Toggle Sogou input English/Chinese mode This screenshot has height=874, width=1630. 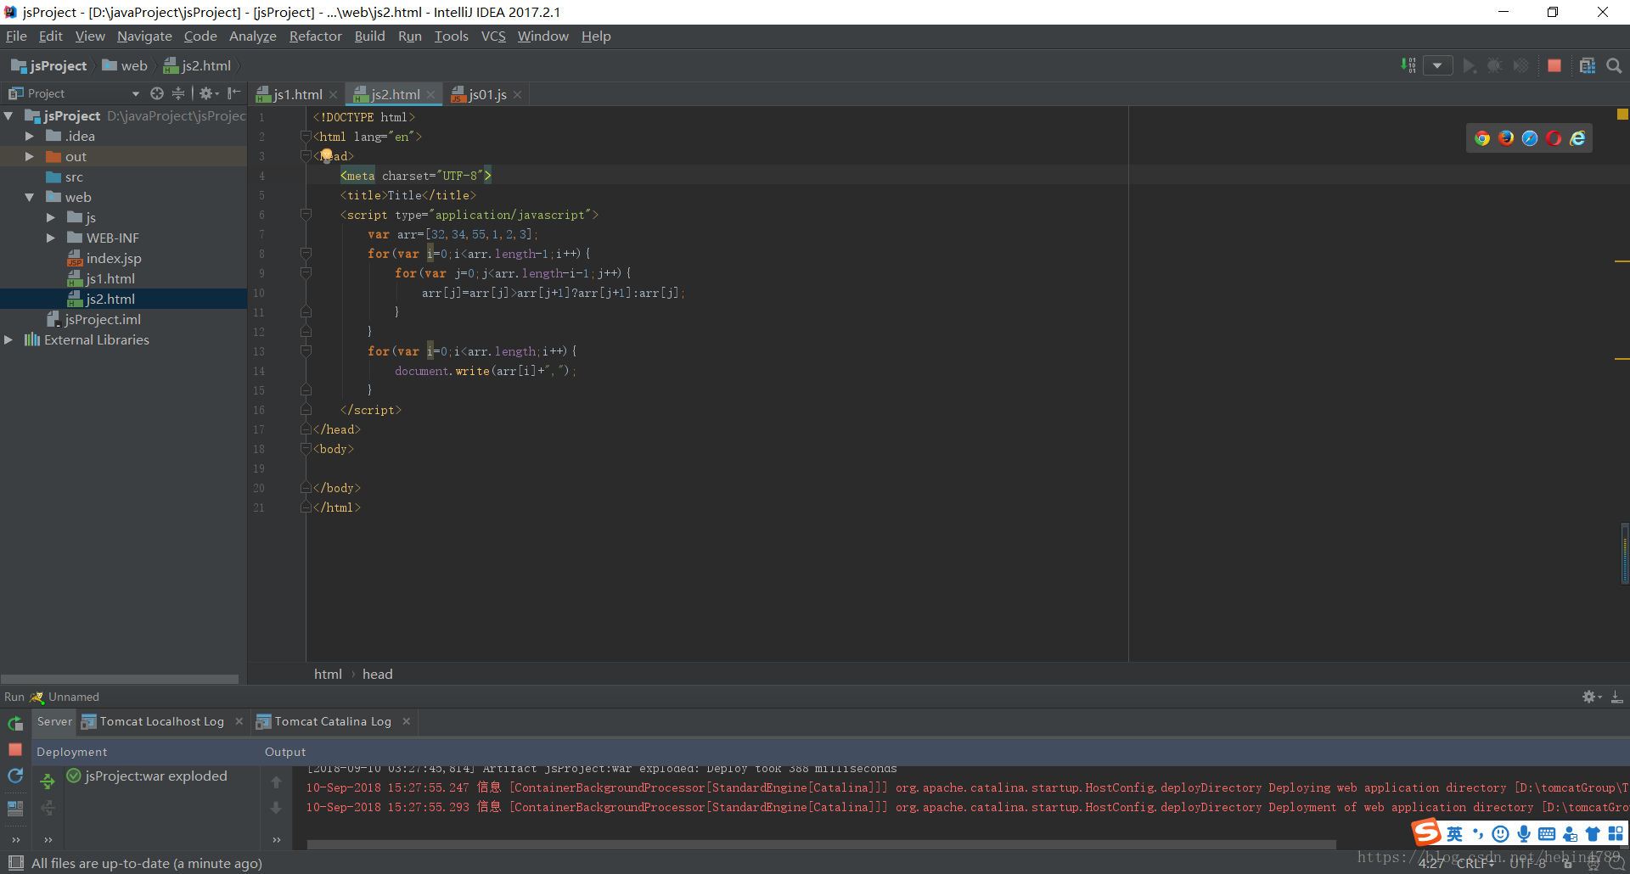click(1455, 834)
